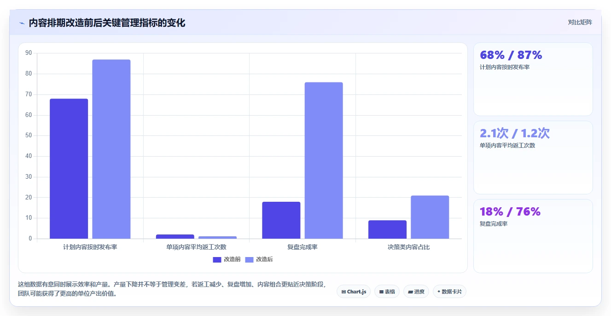
Task: Click the 18% / 76% stat value
Action: 510,211
